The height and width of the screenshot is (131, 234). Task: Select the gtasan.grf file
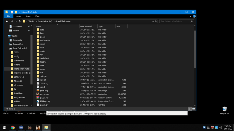(x=44, y=105)
